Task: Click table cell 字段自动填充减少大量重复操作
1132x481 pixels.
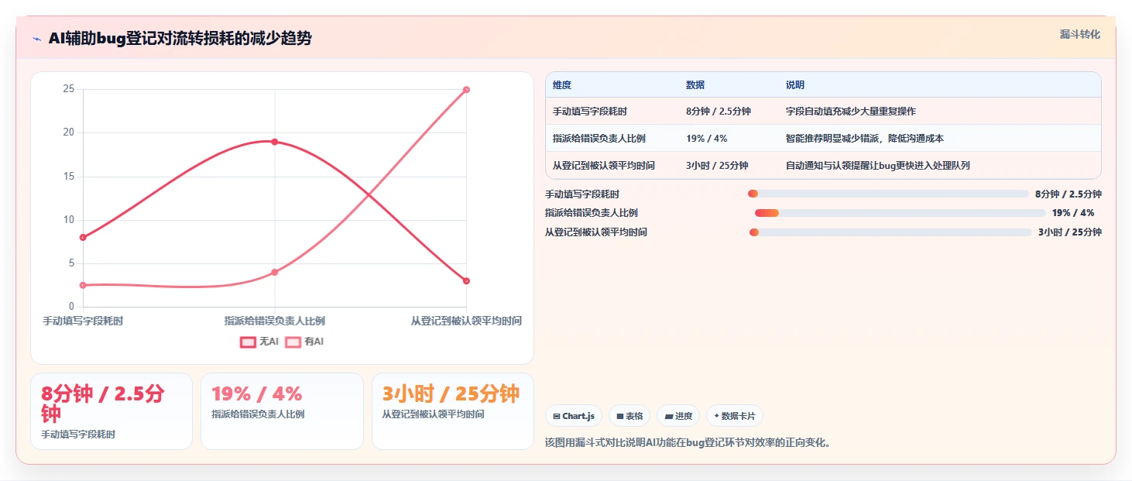Action: click(851, 112)
